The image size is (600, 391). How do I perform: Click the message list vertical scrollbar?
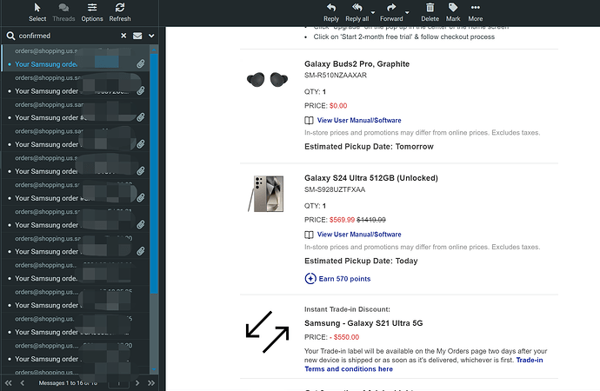(x=155, y=174)
